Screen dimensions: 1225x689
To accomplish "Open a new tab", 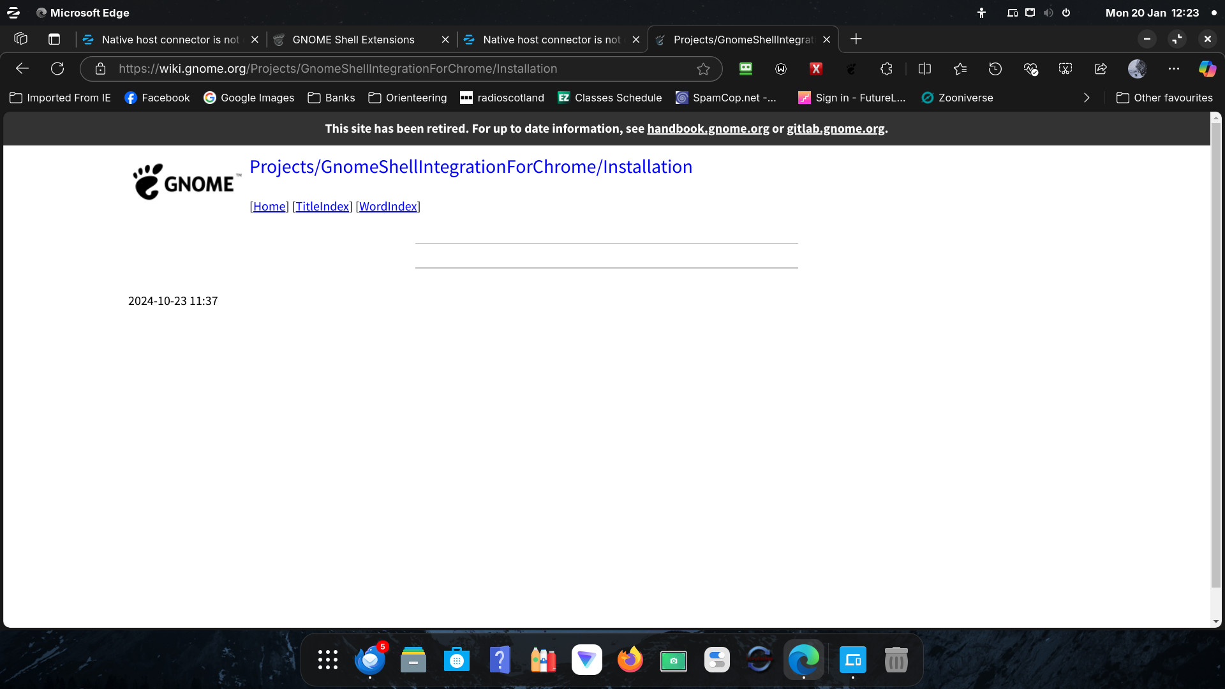I will (856, 39).
